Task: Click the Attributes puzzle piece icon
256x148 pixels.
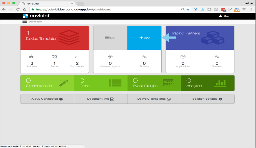Action: coord(32,57)
